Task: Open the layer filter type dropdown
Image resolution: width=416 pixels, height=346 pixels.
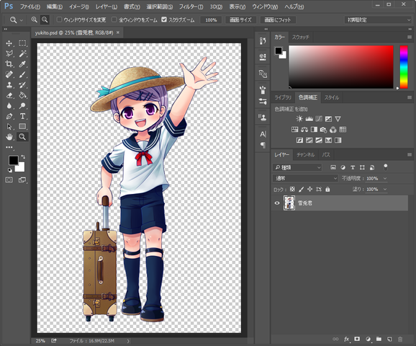Action: (x=297, y=167)
